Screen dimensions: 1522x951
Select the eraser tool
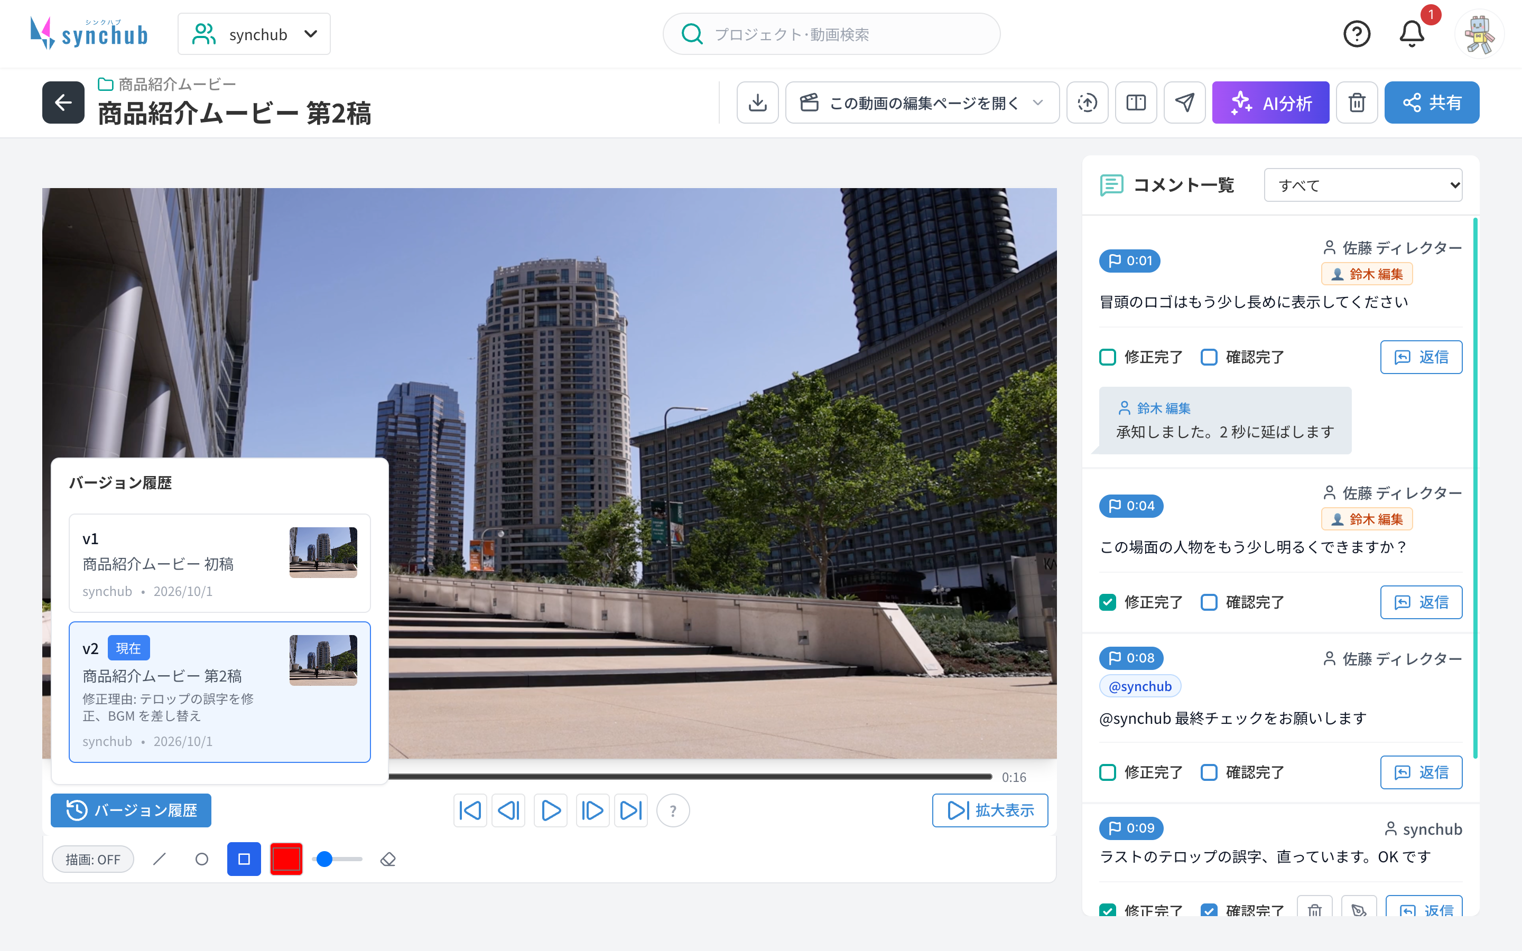point(388,859)
